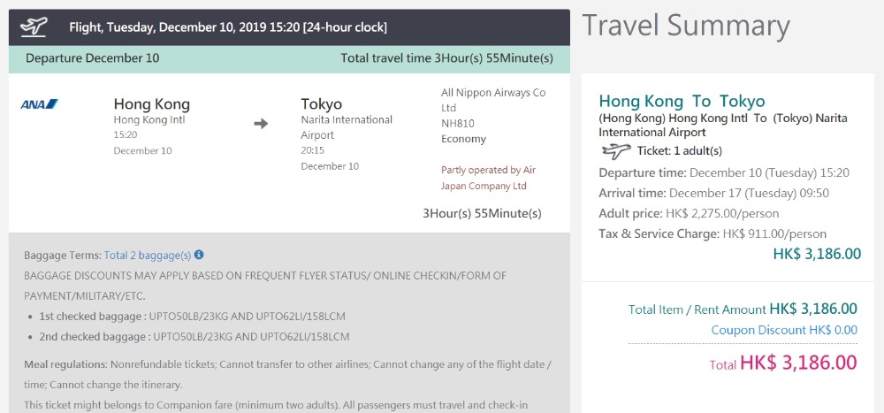Click the airplane icon beside Ticket
This screenshot has height=413, width=884.
615,150
